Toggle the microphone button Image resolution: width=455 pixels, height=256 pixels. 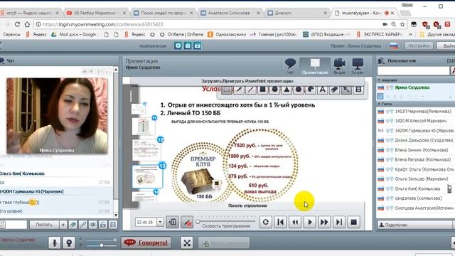pyautogui.click(x=54, y=242)
